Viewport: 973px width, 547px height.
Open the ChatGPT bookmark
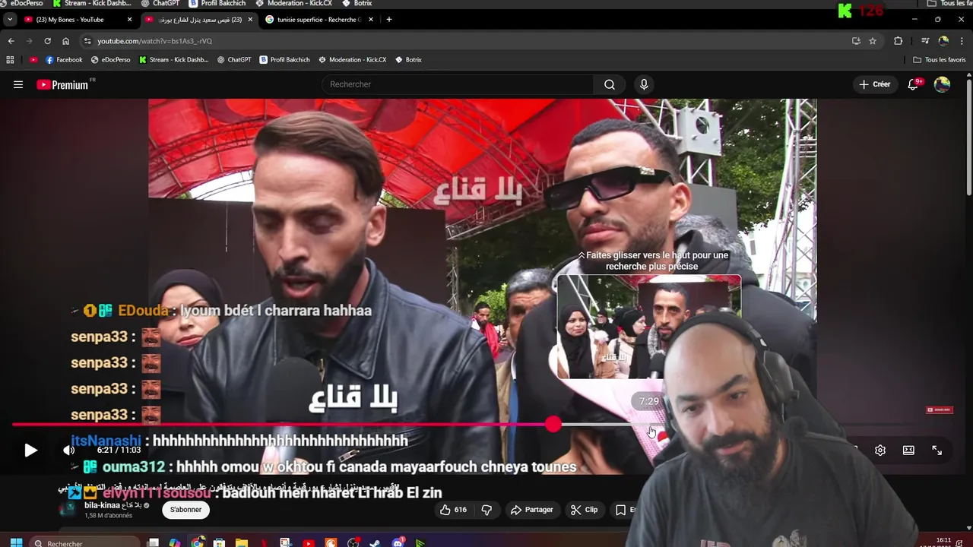click(x=234, y=60)
